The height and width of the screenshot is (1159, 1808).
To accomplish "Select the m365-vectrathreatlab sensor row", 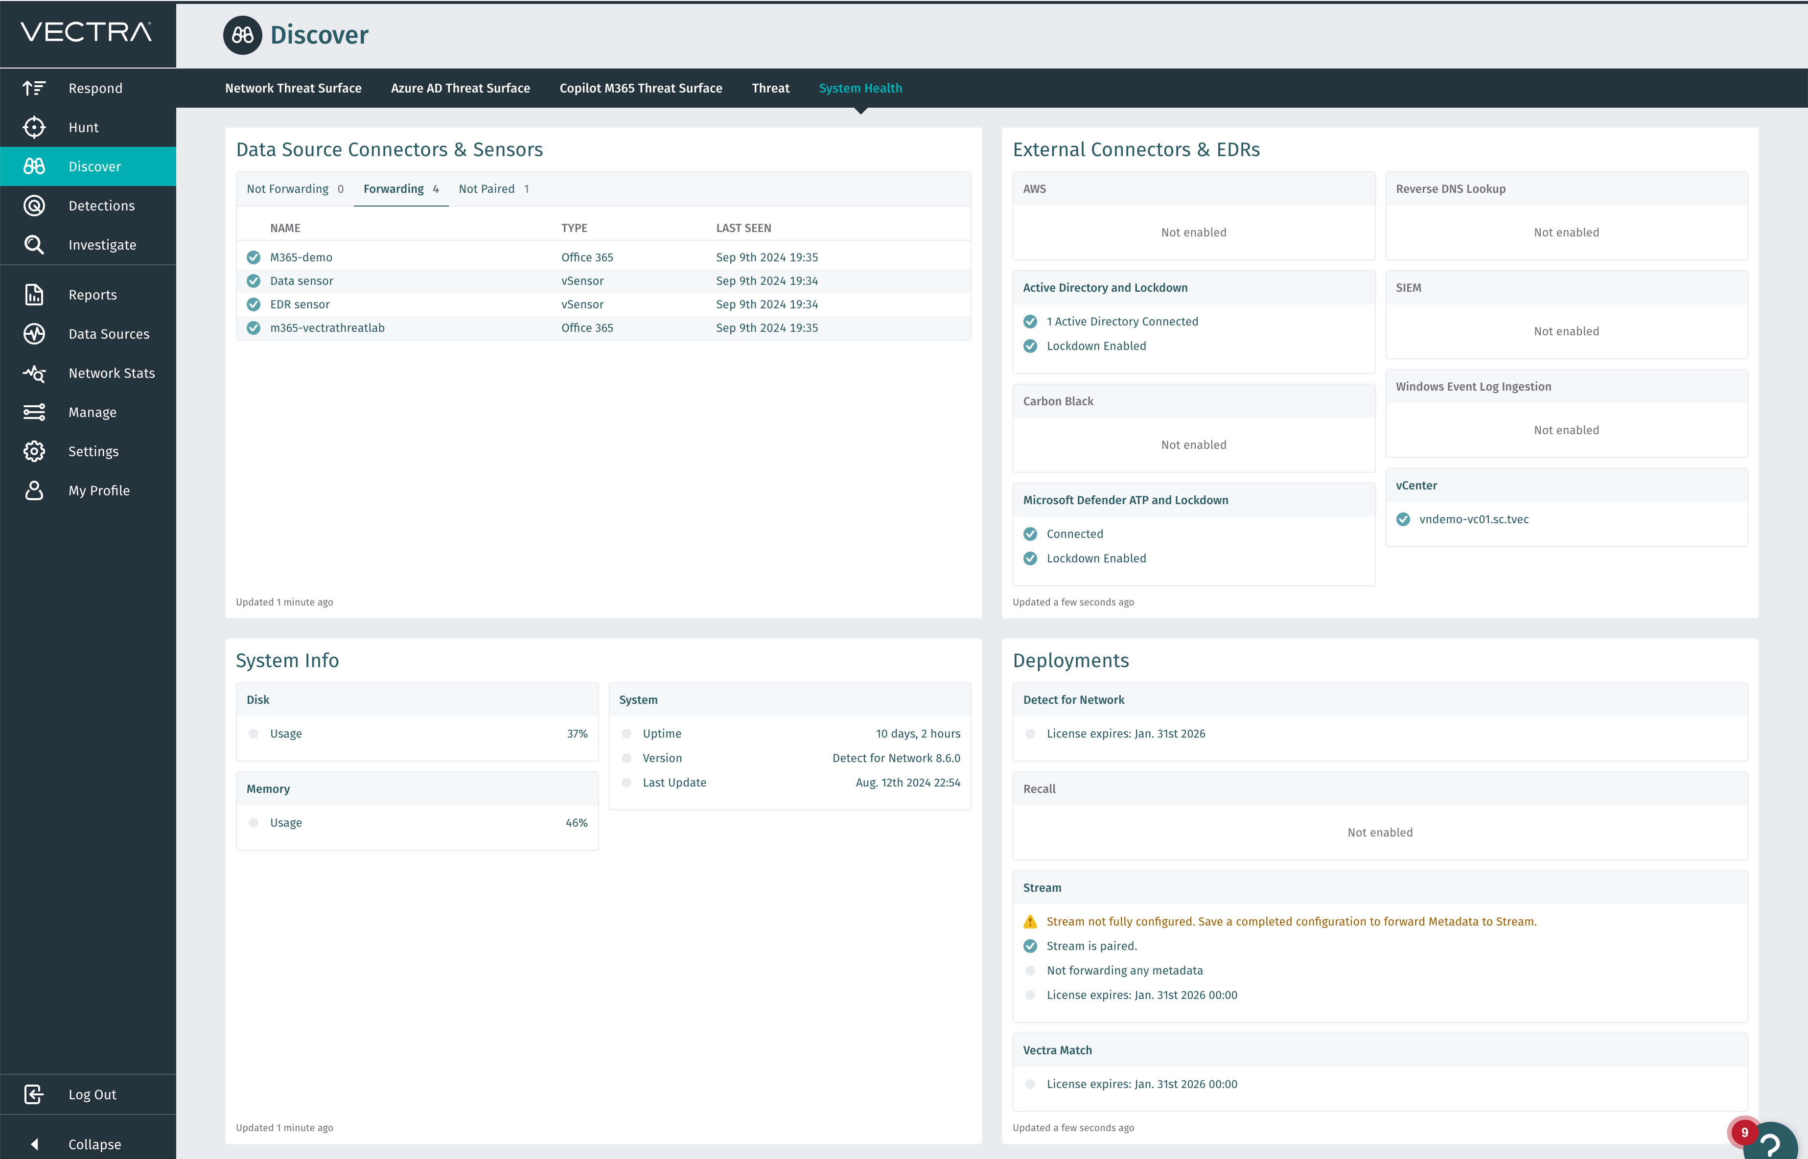I will click(327, 327).
